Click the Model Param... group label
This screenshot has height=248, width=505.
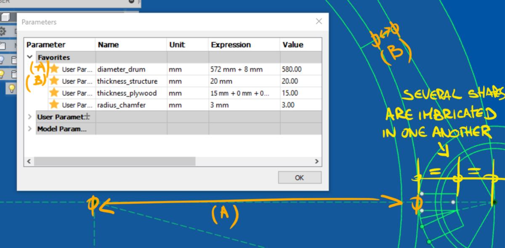click(x=62, y=128)
